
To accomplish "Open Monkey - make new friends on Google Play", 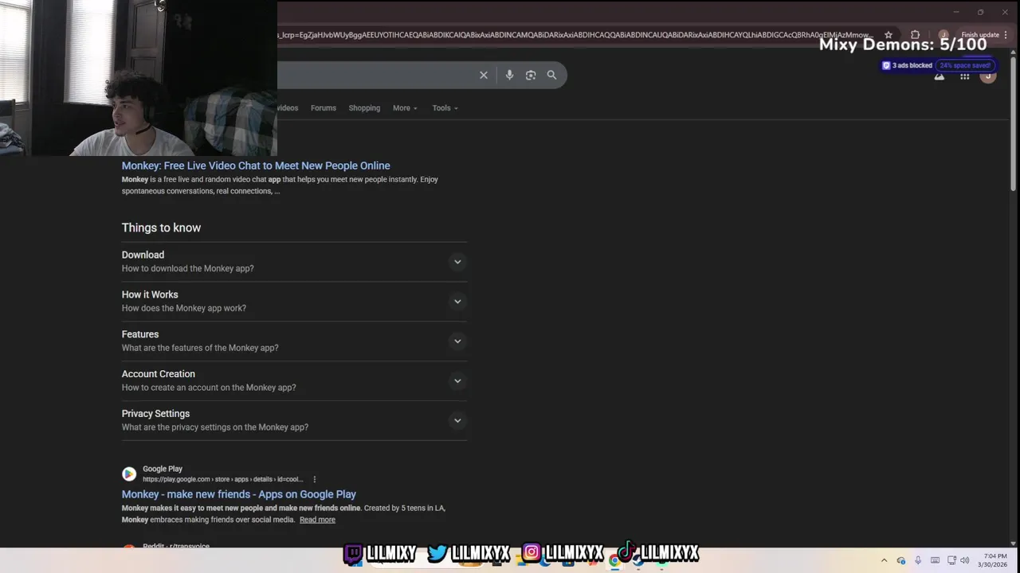I will pyautogui.click(x=239, y=494).
